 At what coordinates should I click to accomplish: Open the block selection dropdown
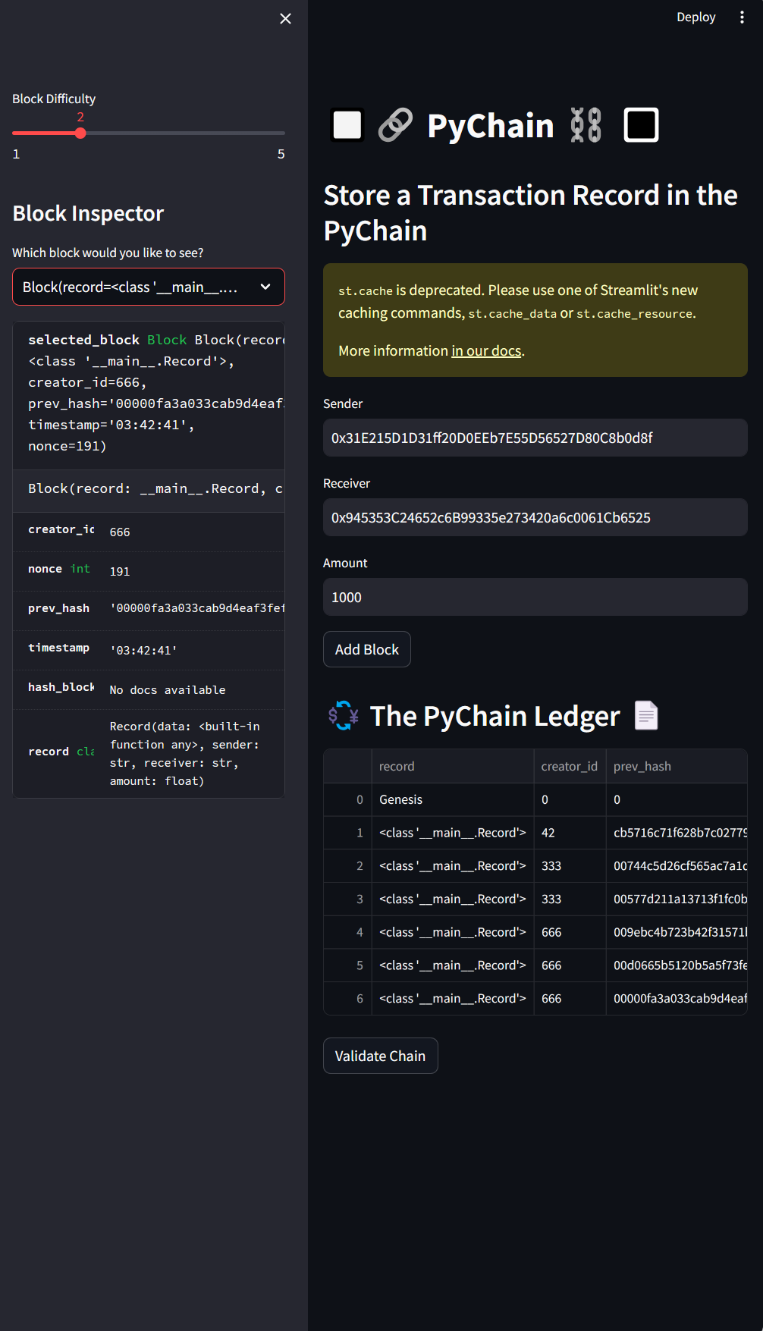[x=149, y=287]
